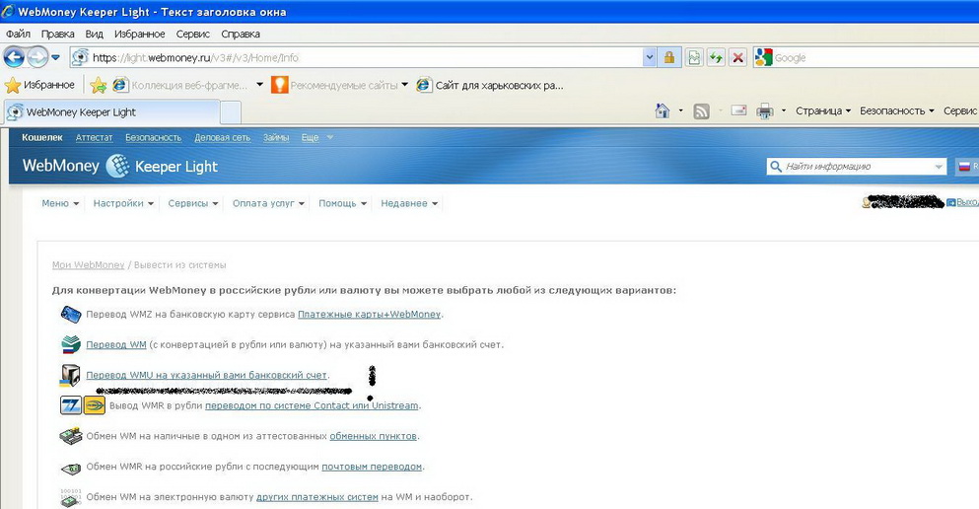This screenshot has width=979, height=509.
Task: Click the bank card WMZ transfer icon
Action: [x=71, y=314]
